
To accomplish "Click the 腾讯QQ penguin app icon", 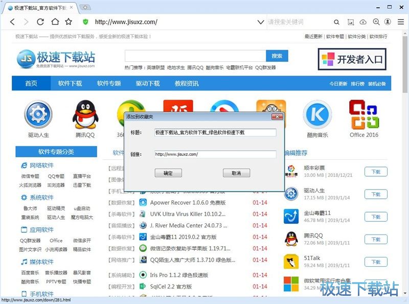I will click(85, 115).
